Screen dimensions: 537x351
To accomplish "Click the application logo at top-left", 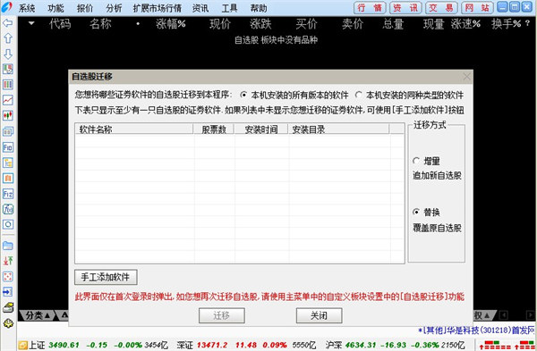I will point(7,7).
